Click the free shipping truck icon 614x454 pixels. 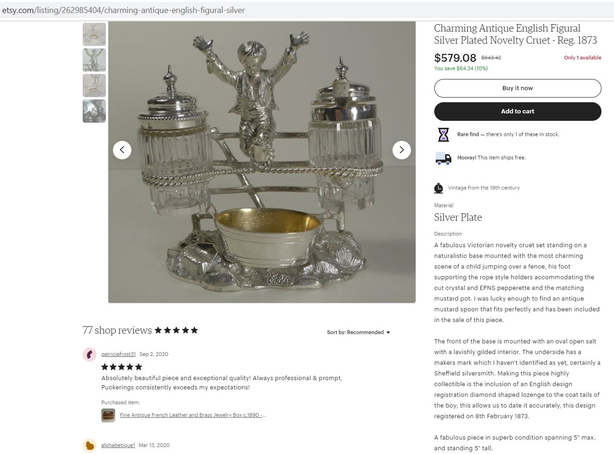click(444, 158)
